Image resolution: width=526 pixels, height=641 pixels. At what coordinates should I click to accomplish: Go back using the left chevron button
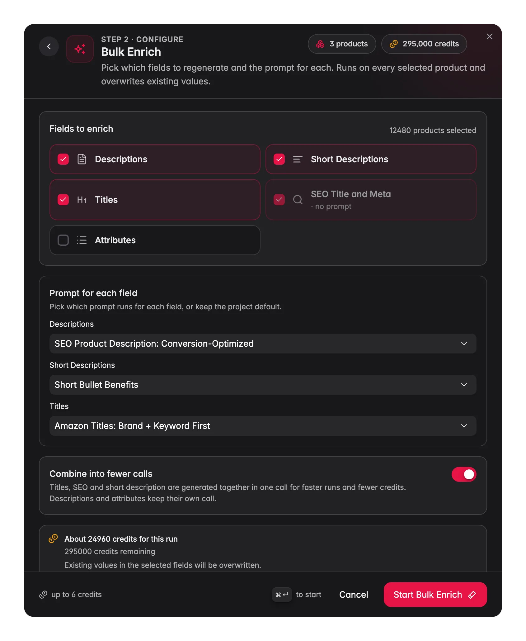(49, 46)
